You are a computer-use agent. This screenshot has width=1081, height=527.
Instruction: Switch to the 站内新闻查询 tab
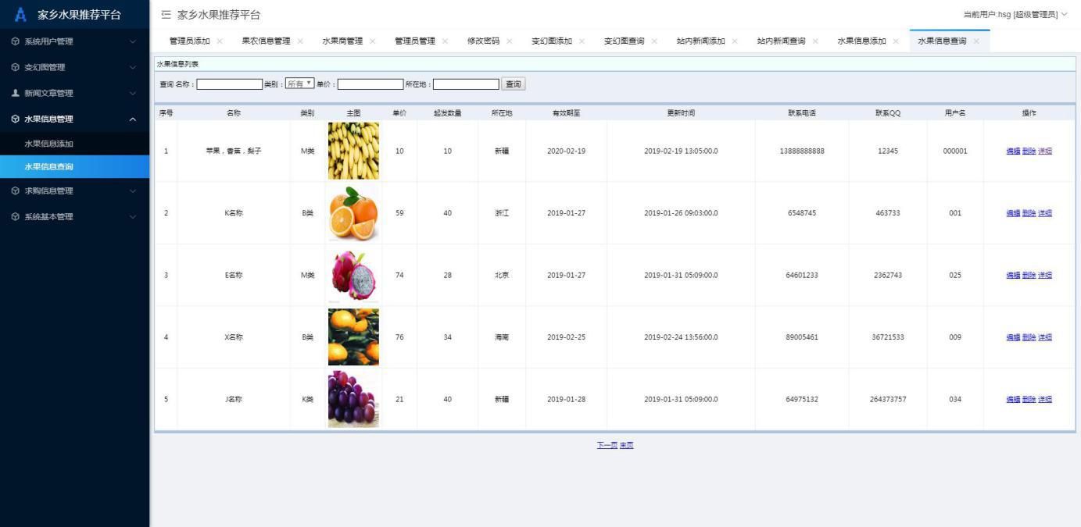[781, 41]
